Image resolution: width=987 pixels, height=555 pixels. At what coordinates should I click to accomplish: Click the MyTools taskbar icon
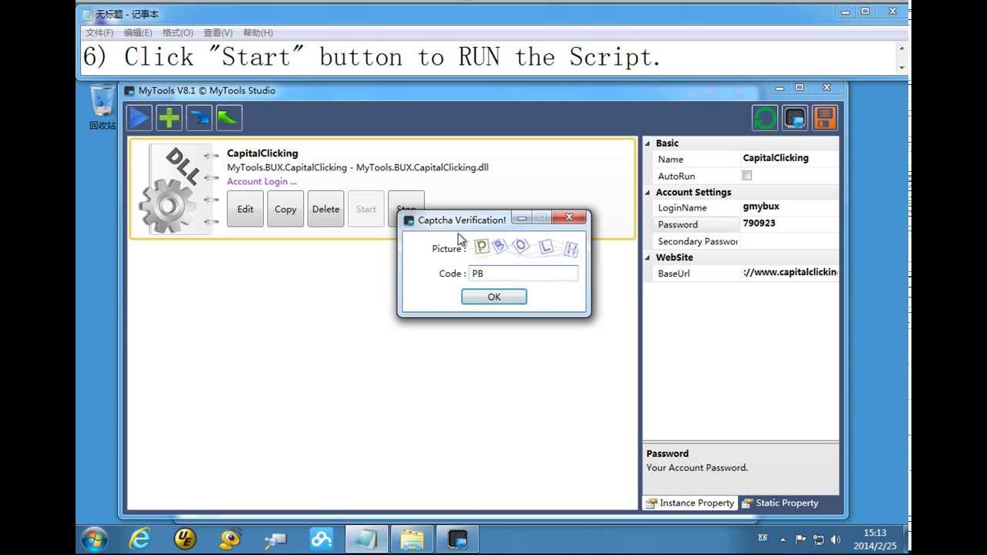pyautogui.click(x=457, y=538)
